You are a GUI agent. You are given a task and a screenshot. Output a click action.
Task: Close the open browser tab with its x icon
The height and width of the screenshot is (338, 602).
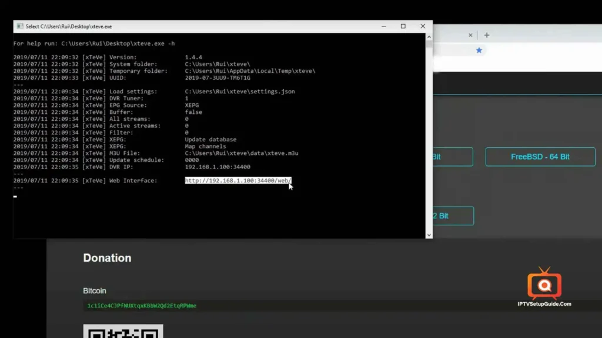coord(470,35)
